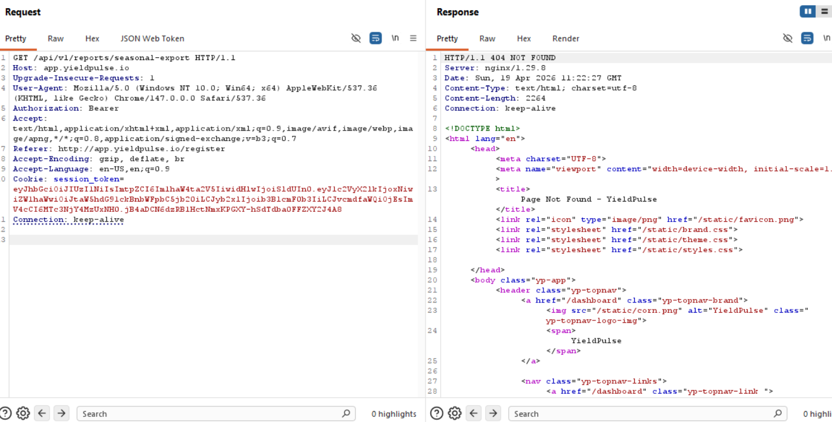Click the Response search input field

(642, 413)
